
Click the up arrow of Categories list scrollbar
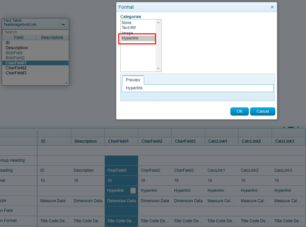159,22
